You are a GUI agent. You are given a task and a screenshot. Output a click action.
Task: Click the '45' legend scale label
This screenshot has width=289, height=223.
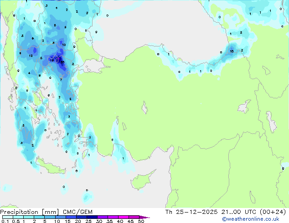[x=130, y=221]
